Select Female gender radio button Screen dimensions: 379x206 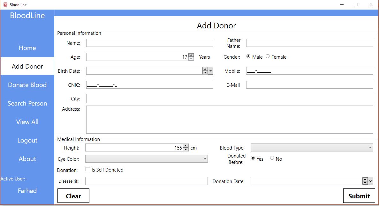tap(268, 56)
